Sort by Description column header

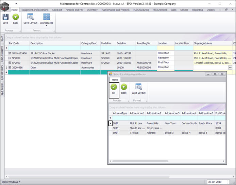click(55, 43)
